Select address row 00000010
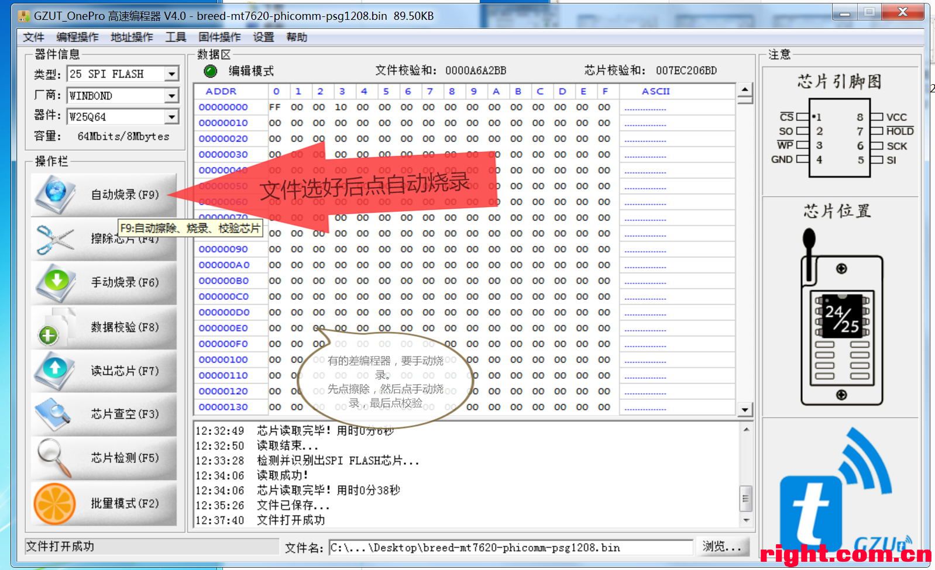 point(223,123)
